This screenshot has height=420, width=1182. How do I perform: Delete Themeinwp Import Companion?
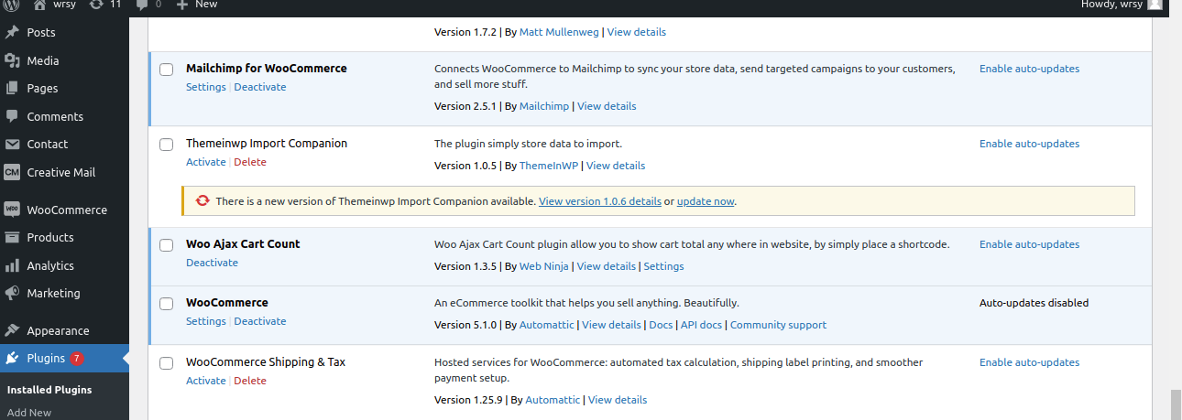coord(250,162)
